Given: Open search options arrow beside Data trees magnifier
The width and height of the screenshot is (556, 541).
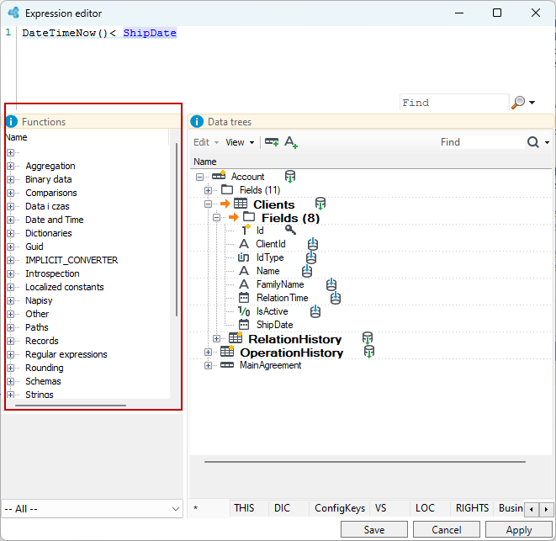Looking at the screenshot, I should pyautogui.click(x=547, y=142).
